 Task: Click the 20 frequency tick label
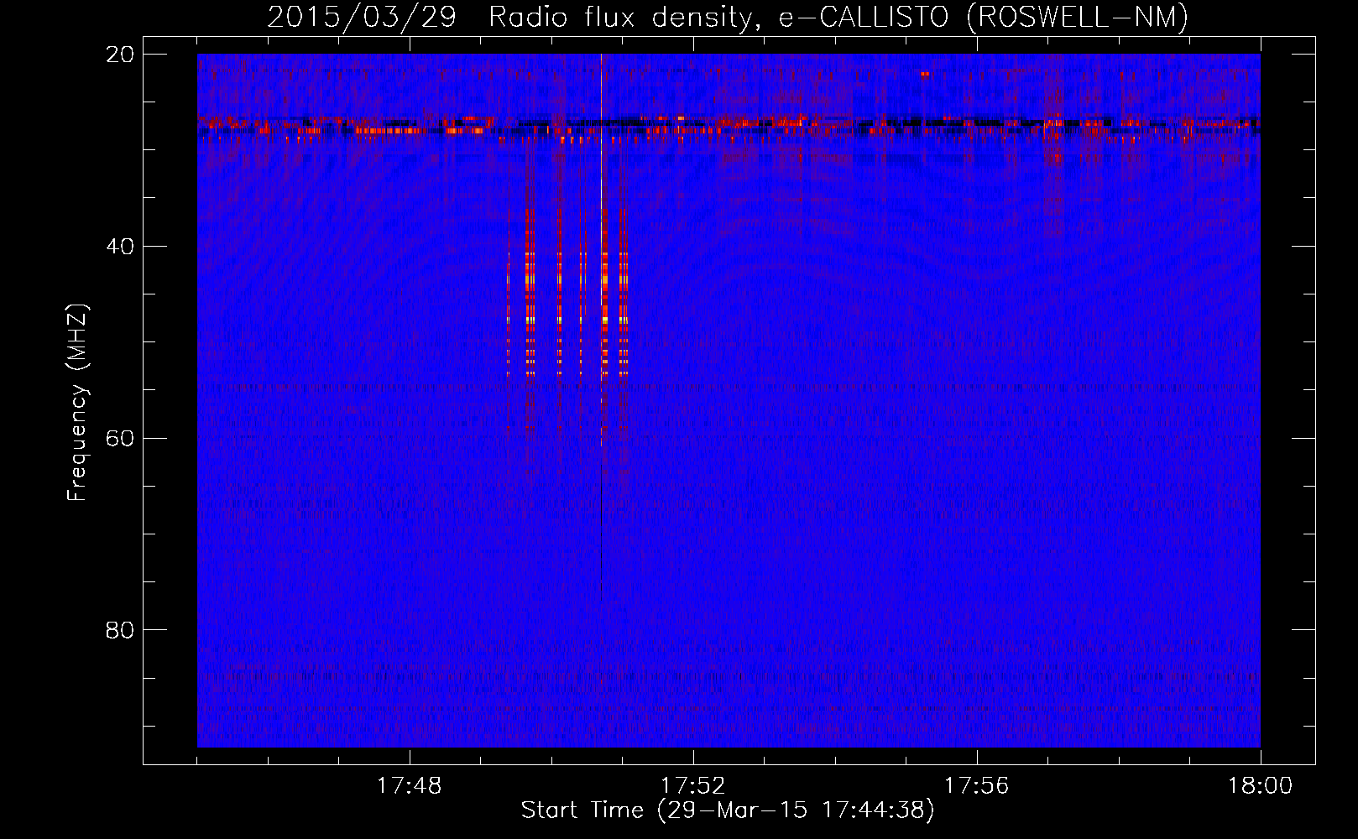pyautogui.click(x=120, y=55)
